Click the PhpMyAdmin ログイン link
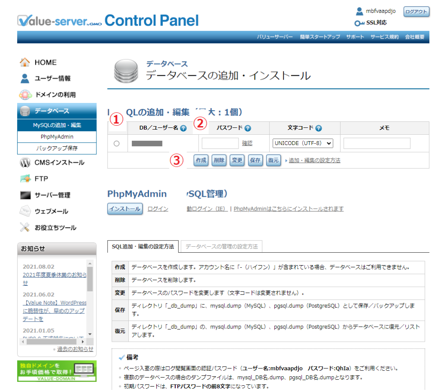The image size is (441, 390). tap(158, 209)
